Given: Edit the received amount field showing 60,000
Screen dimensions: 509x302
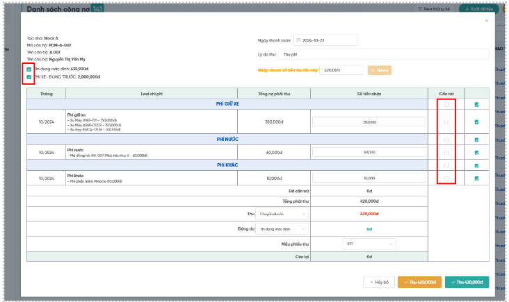Looking at the screenshot, I should 369,152.
